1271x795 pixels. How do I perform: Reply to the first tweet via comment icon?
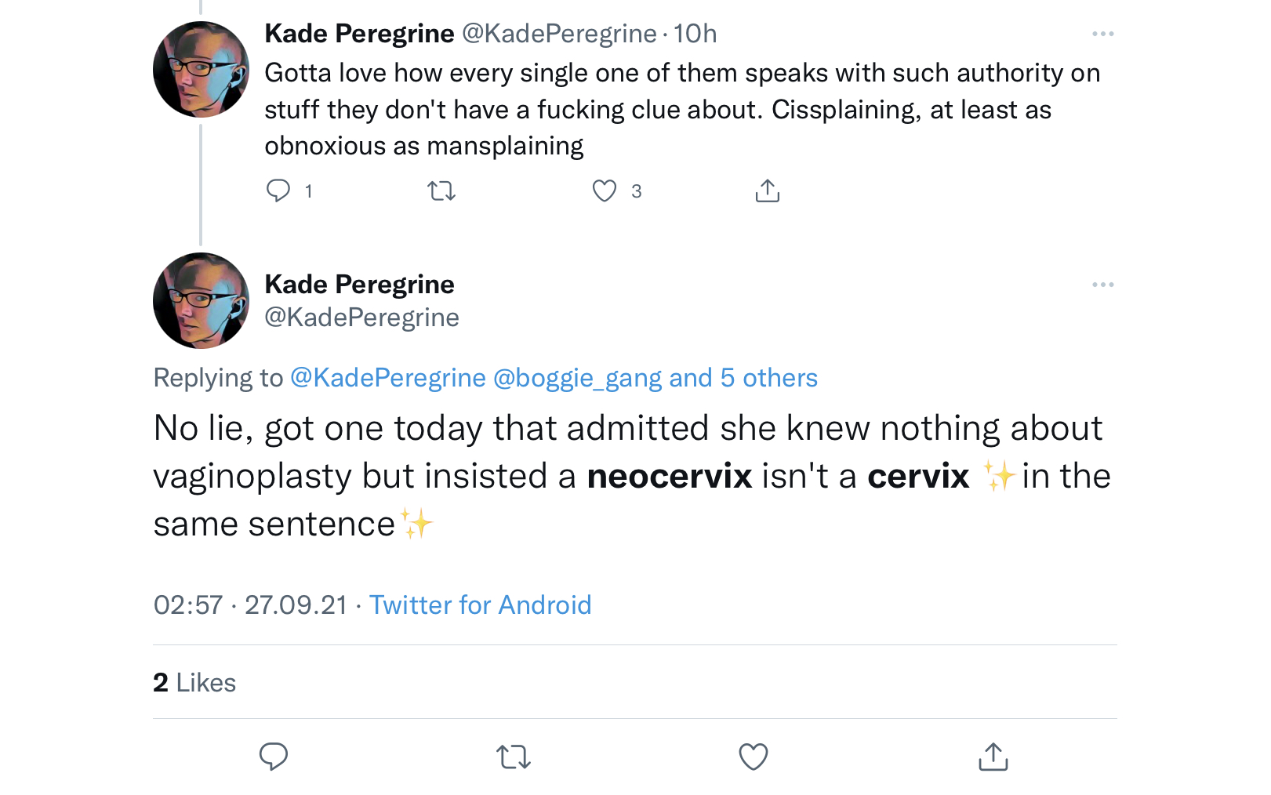click(x=278, y=191)
